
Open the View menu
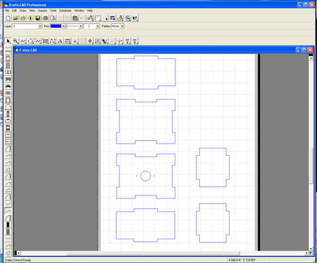tap(32, 11)
